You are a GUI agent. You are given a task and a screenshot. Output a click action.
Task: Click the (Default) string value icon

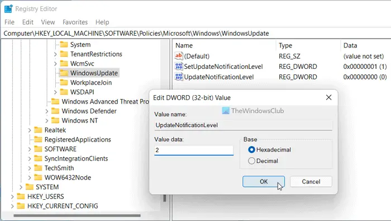pos(179,56)
